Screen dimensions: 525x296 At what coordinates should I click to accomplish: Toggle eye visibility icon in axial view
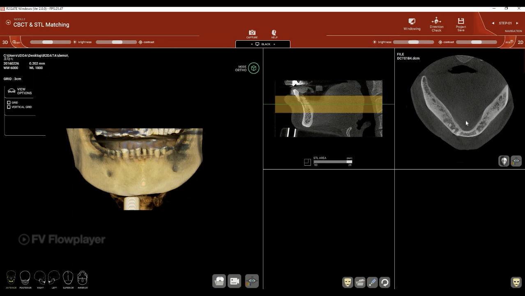[x=516, y=161]
